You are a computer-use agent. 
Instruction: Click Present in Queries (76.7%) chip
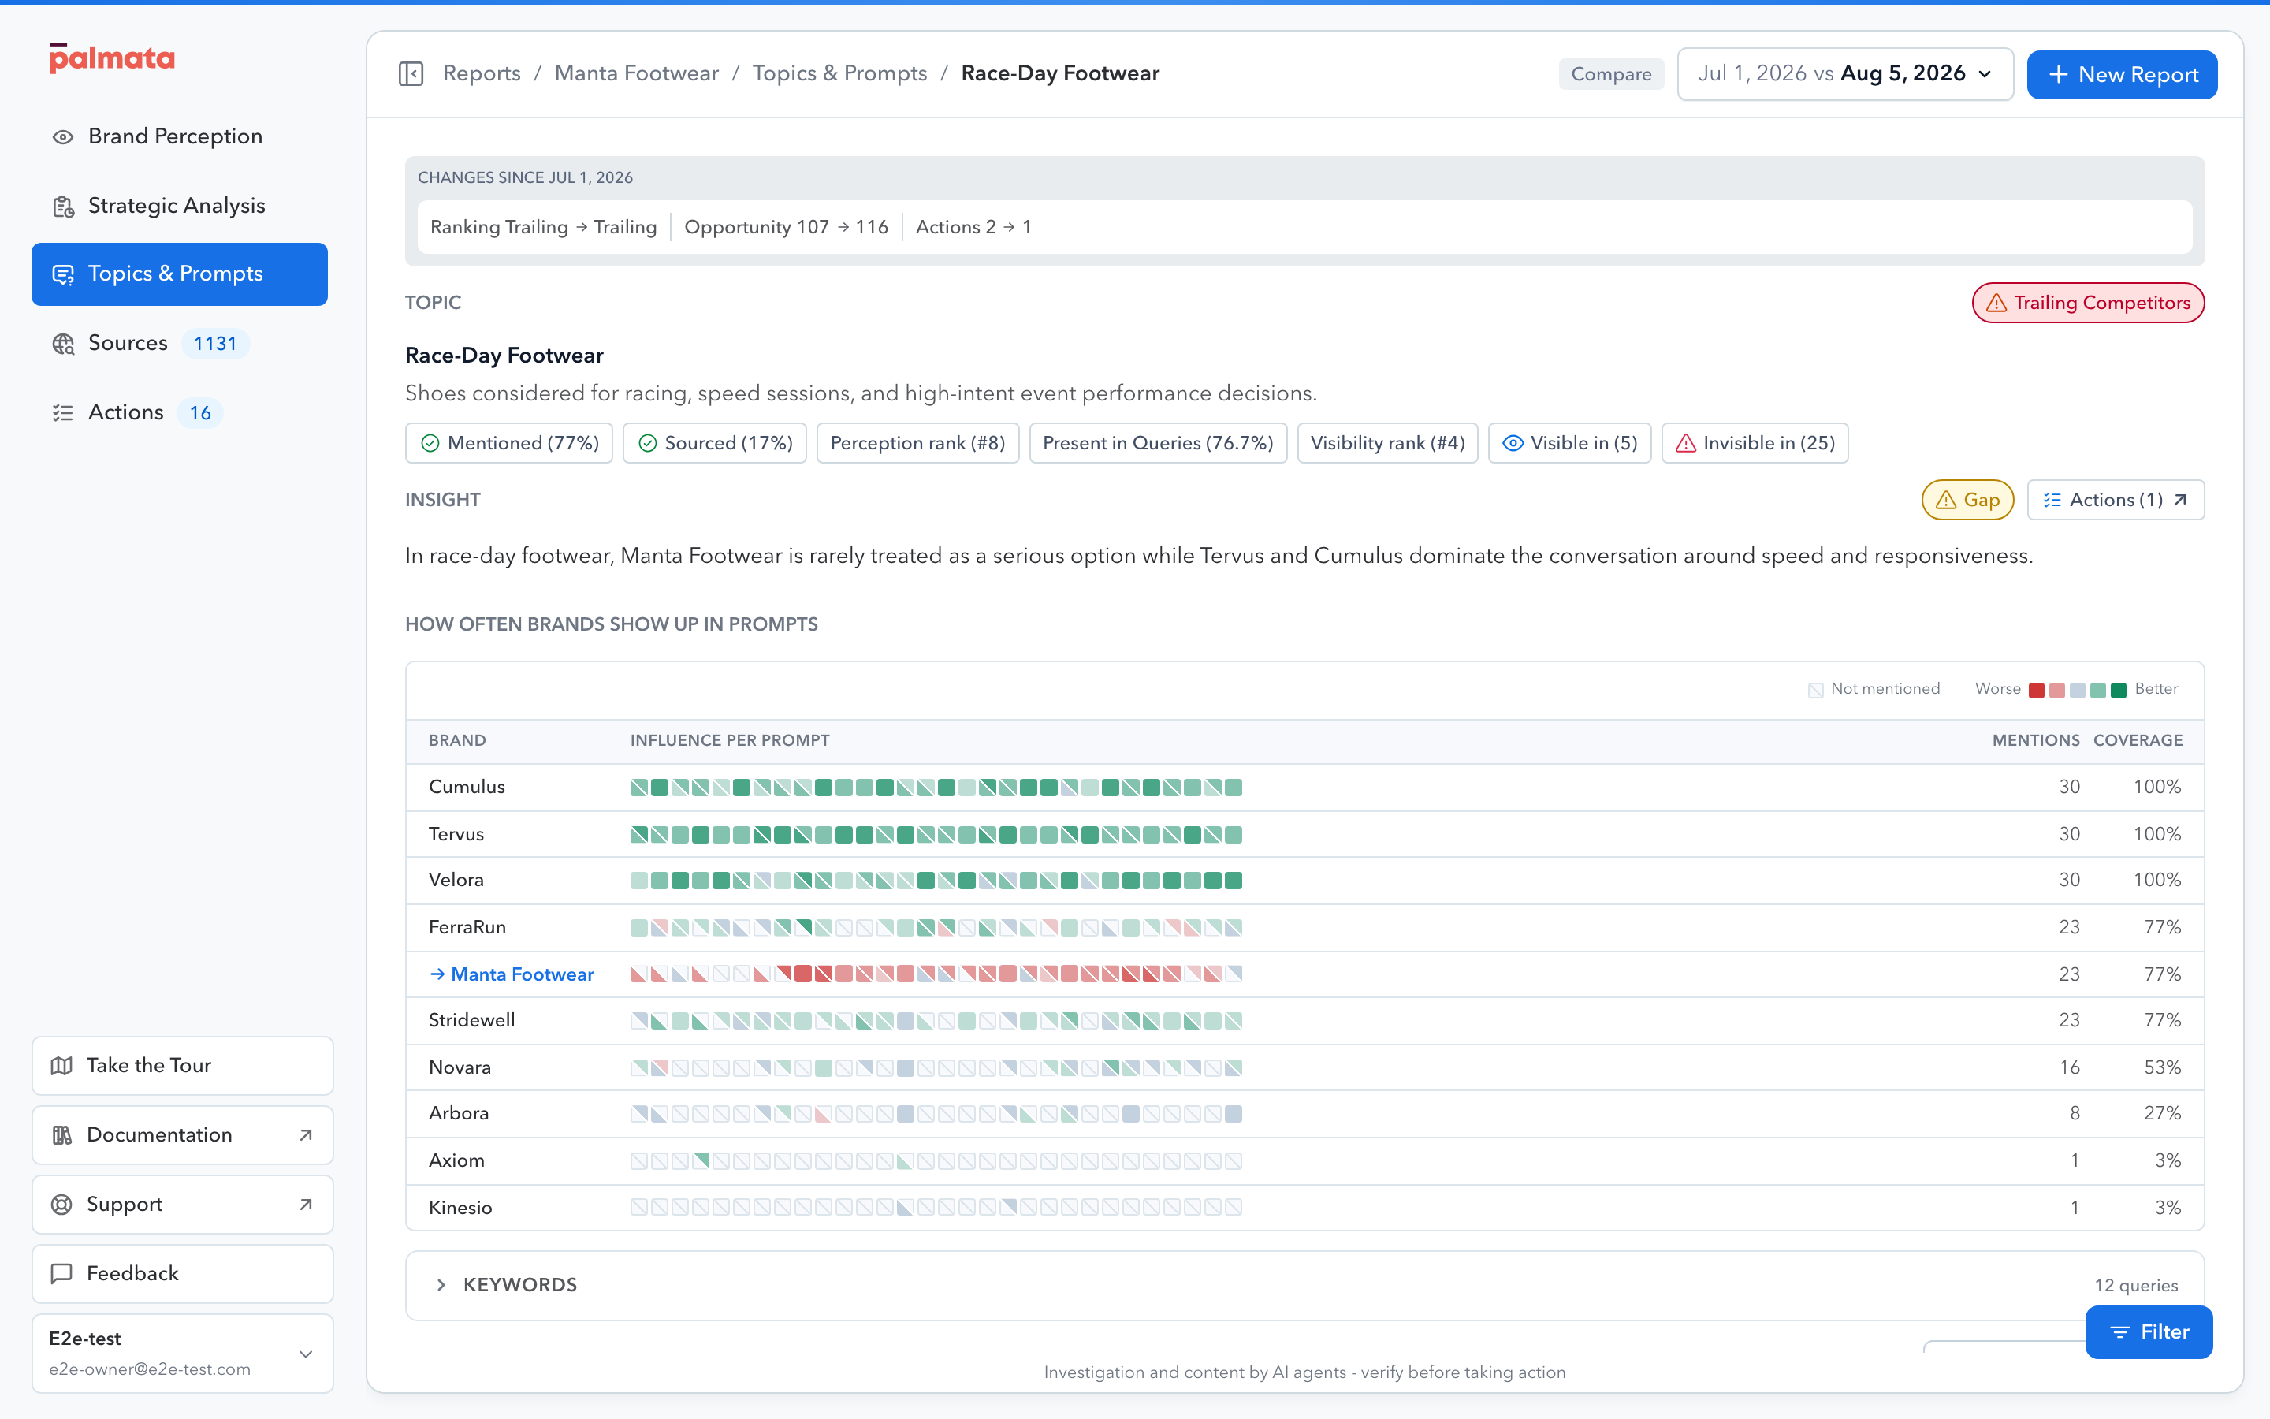point(1158,443)
